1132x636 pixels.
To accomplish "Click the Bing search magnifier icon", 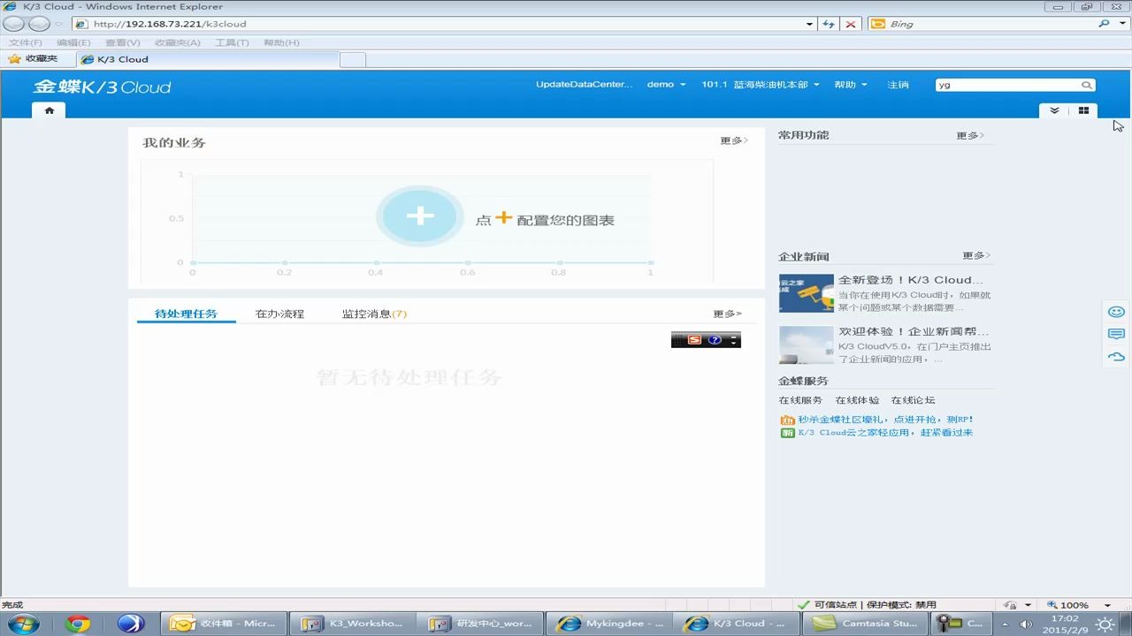I will click(1103, 24).
